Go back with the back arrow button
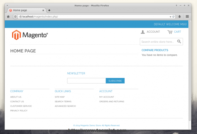Viewport: 197px width, 134px height. point(15,17)
